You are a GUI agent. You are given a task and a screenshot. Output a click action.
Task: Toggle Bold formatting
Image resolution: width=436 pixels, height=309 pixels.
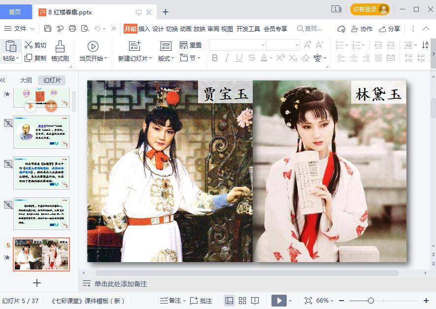pos(215,58)
